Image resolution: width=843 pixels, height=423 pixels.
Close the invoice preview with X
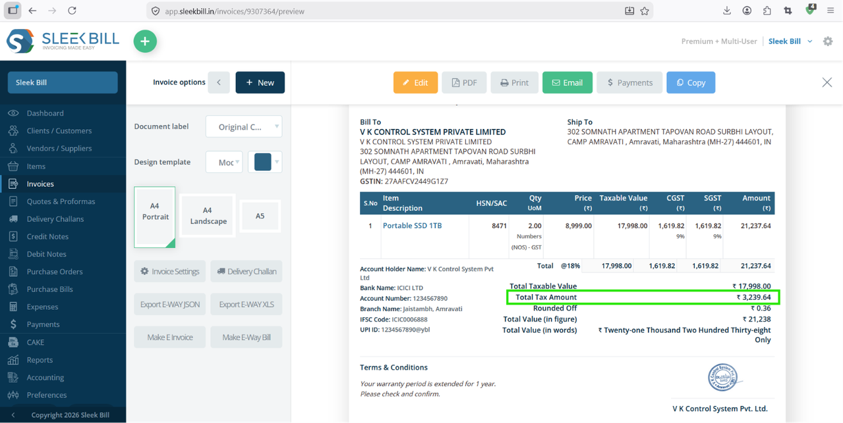pyautogui.click(x=827, y=82)
